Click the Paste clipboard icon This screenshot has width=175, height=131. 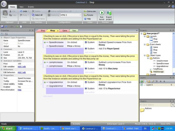(5, 13)
